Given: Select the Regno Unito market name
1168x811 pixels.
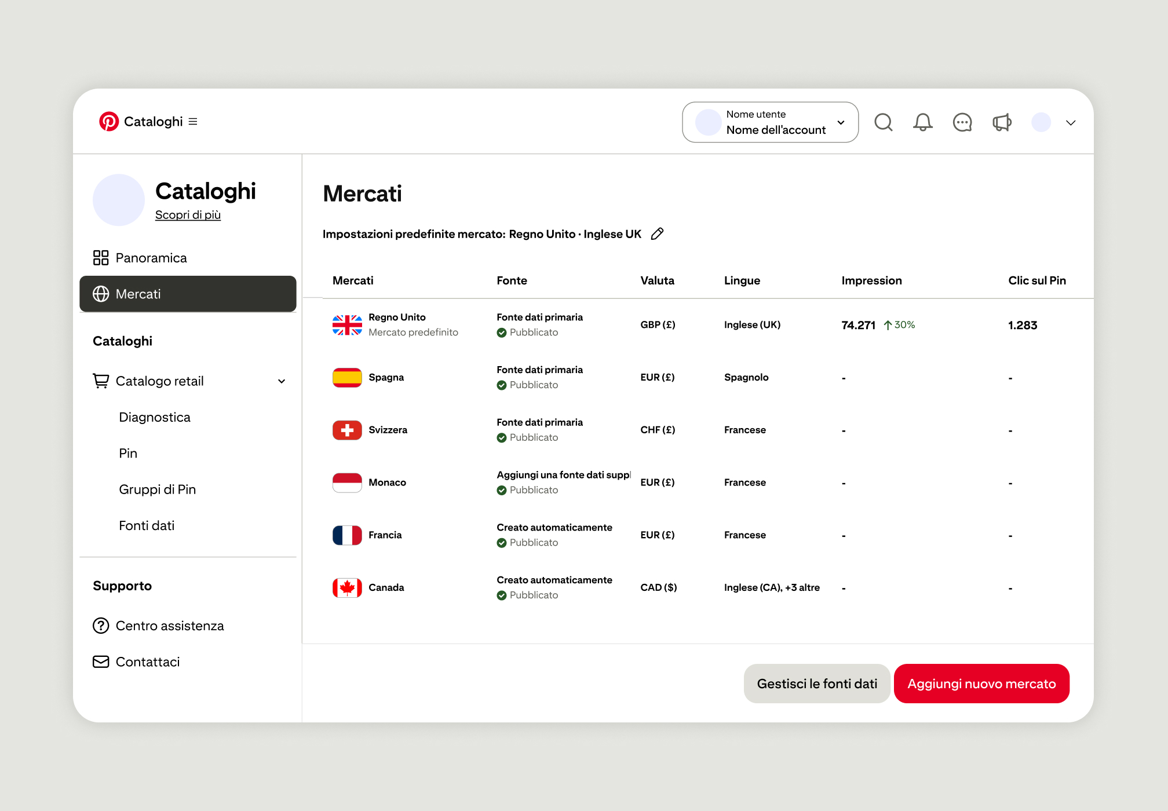Looking at the screenshot, I should pos(397,317).
